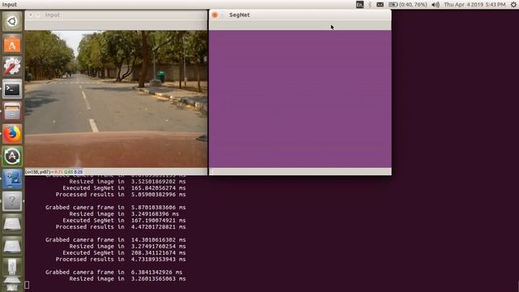Open System Settings wrench-and-gear icon
Image resolution: width=519 pixels, height=292 pixels.
pos(12,67)
